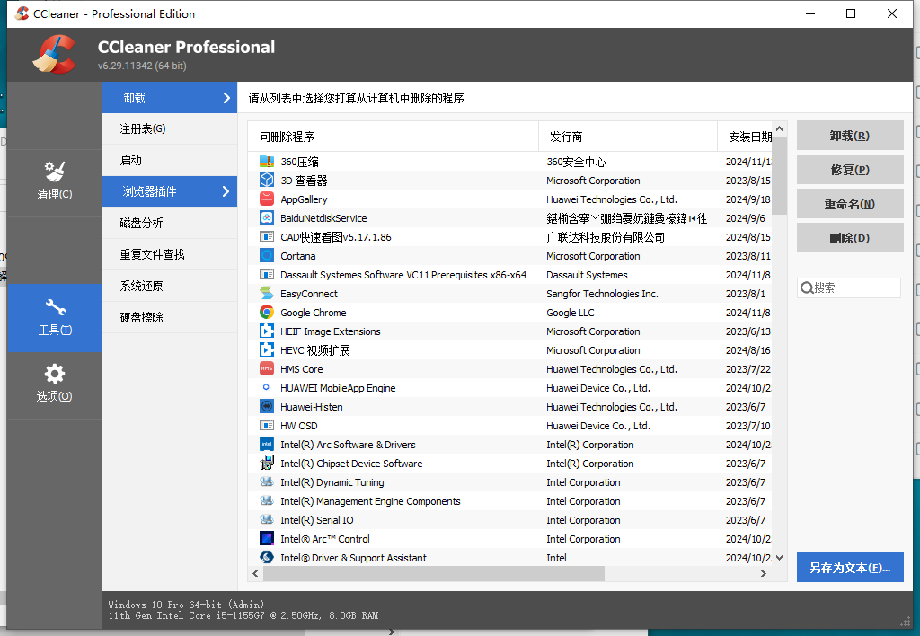This screenshot has height=636, width=920.
Task: Click the search magnifier icon
Action: (807, 288)
